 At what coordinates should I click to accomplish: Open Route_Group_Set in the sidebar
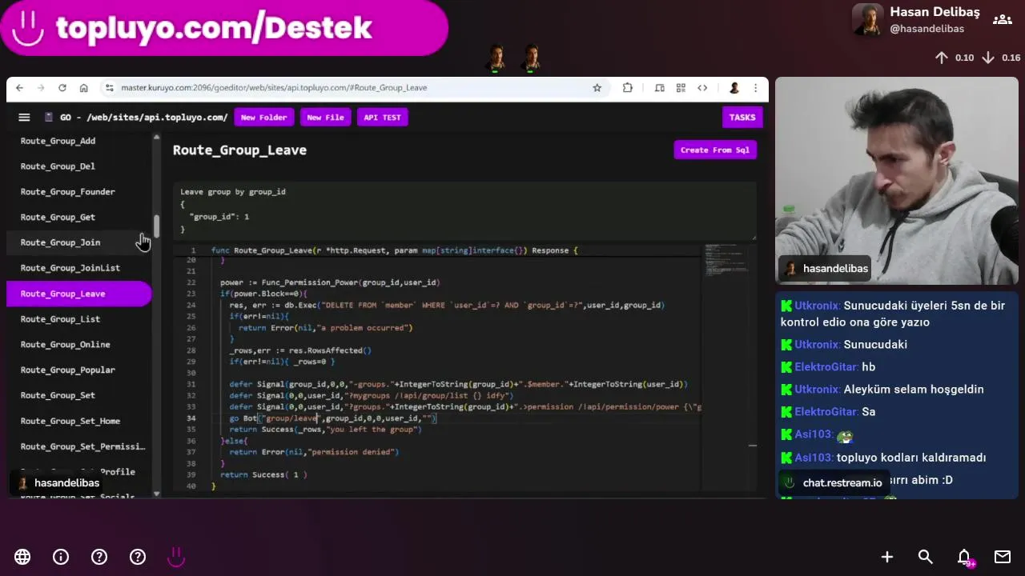tap(78, 395)
